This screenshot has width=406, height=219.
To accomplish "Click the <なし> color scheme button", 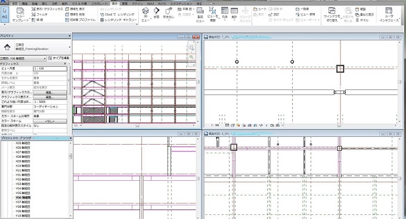I will (x=49, y=121).
